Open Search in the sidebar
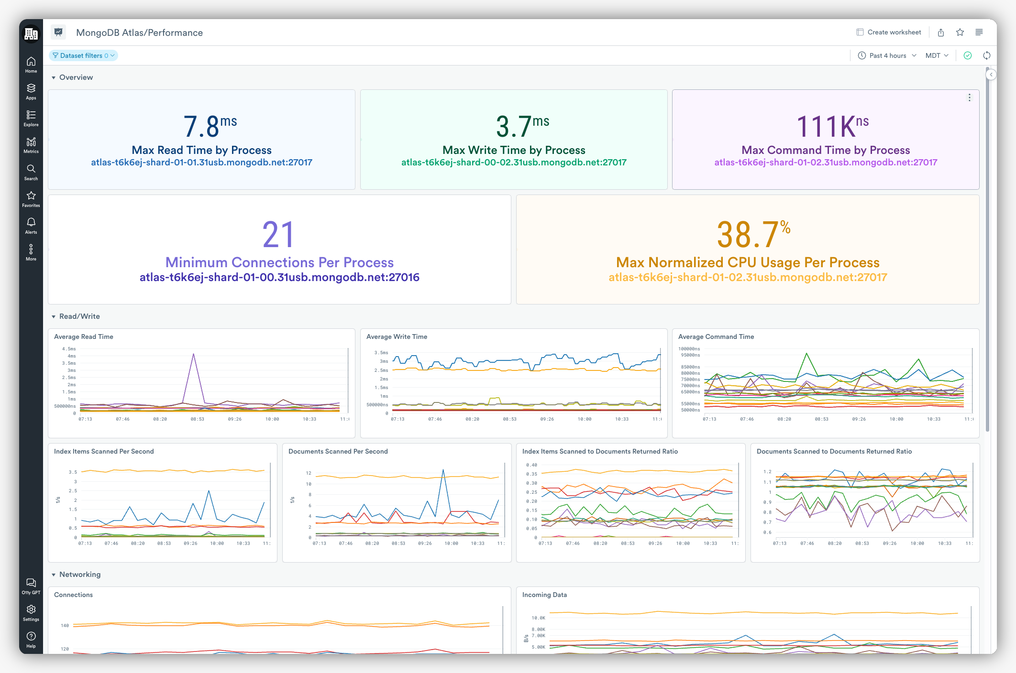The width and height of the screenshot is (1016, 673). coord(31,173)
